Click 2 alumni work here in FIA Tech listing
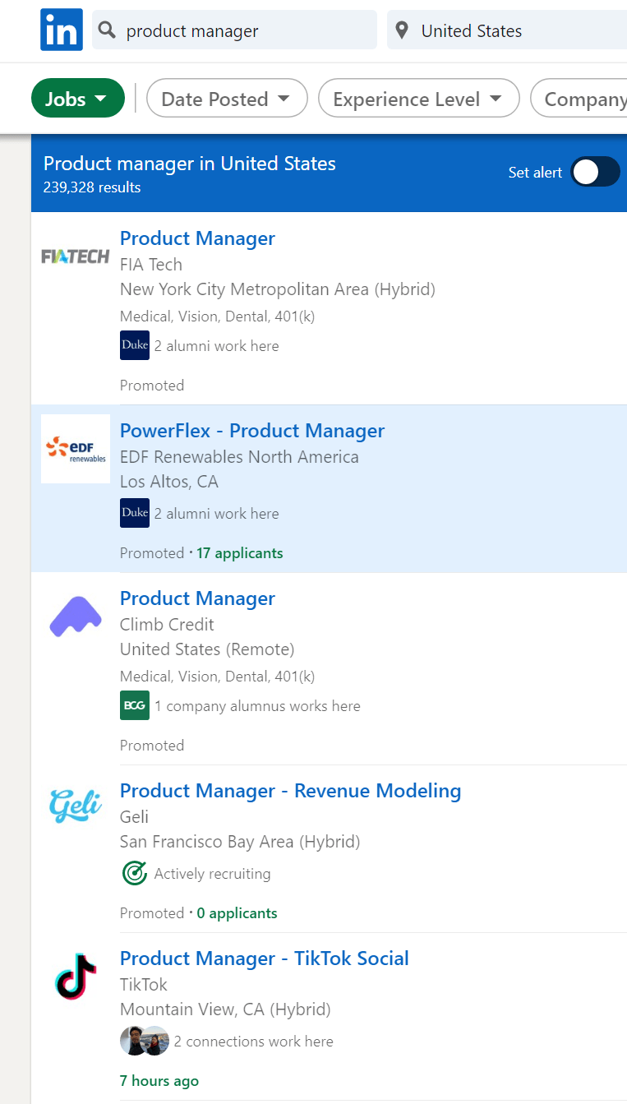The image size is (627, 1104). click(x=217, y=346)
